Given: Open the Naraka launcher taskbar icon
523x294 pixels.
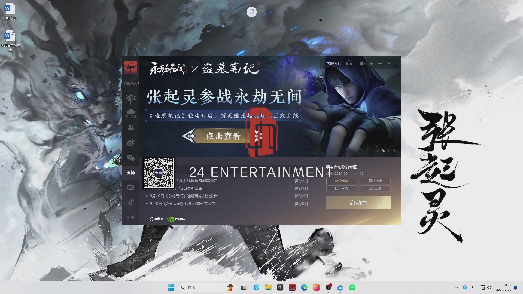Looking at the screenshot, I should (292, 287).
